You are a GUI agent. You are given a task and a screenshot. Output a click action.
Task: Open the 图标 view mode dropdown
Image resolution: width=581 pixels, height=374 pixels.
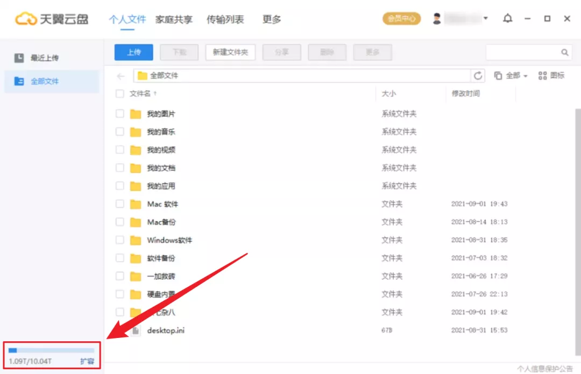[551, 76]
